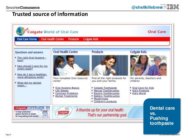Open 'What did my dentist mean...' link
The image size is (185, 139).
(29, 84)
